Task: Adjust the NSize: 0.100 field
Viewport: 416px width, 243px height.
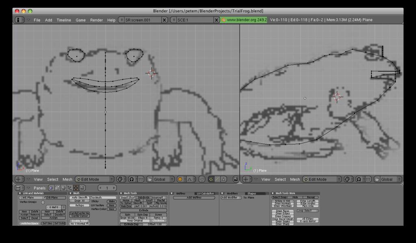Action: tap(283, 201)
